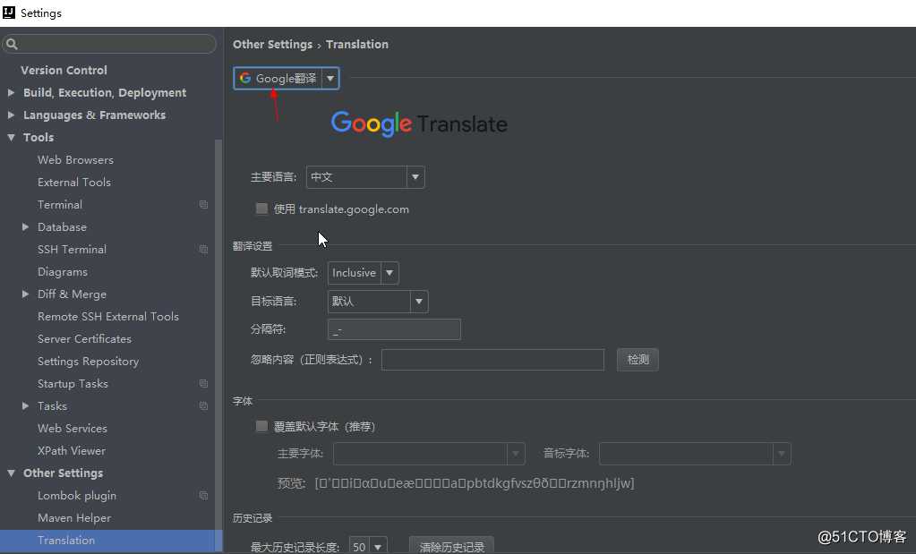Screen dimensions: 916x554
Task: Open the 最大历史记录长度 dropdown showing 50
Action: point(368,546)
